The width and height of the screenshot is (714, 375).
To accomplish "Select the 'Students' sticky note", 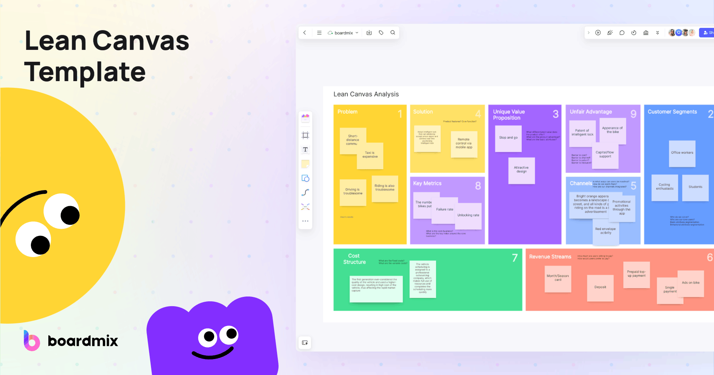I will pyautogui.click(x=695, y=188).
